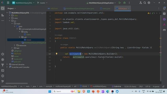Expand the .mvn folder
This screenshot has height=94, width=167.
pos(9,18)
